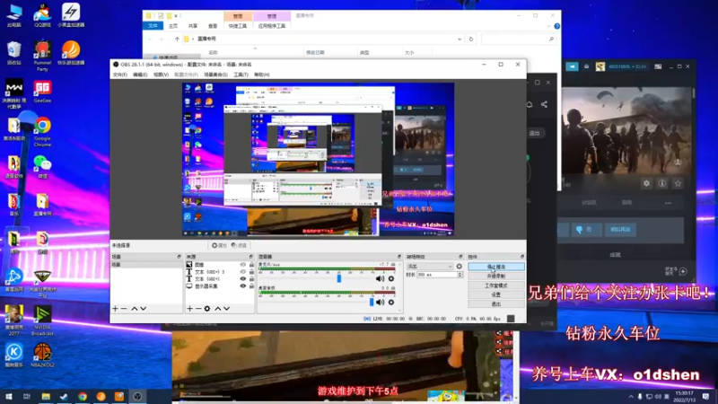Click the OBS icon in the taskbar
The height and width of the screenshot is (404, 718).
click(137, 397)
